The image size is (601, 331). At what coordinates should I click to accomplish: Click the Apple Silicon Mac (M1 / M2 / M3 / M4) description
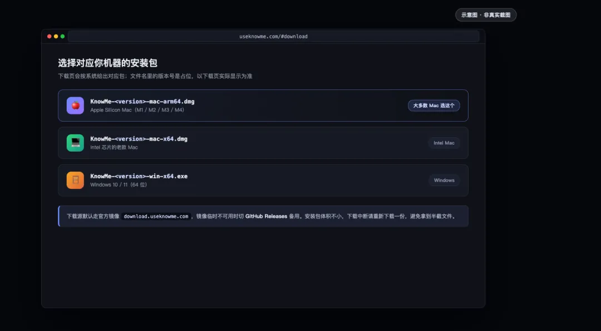137,110
